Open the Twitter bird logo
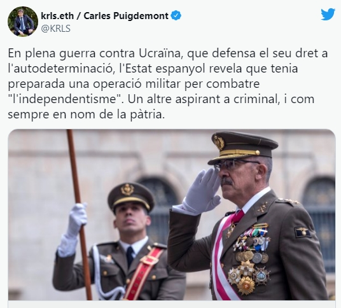The width and height of the screenshot is (341, 308). [x=328, y=15]
